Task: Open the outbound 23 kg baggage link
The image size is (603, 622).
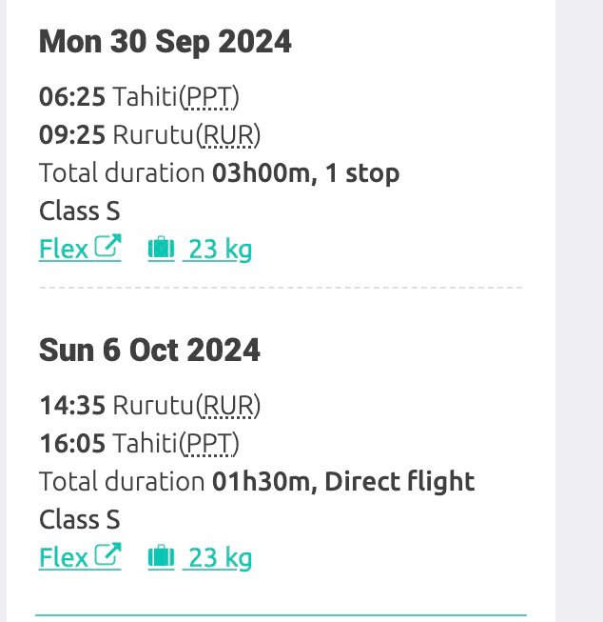Action: tap(217, 250)
